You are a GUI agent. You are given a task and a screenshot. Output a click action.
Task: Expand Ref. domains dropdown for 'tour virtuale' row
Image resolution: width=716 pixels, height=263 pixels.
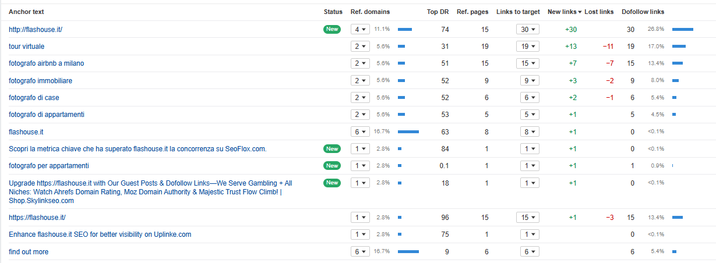click(x=359, y=47)
